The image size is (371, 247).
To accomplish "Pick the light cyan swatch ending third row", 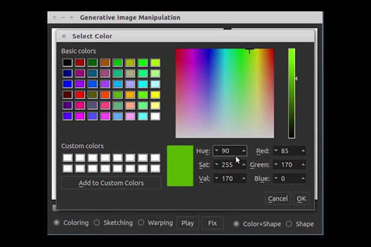I will click(155, 84).
